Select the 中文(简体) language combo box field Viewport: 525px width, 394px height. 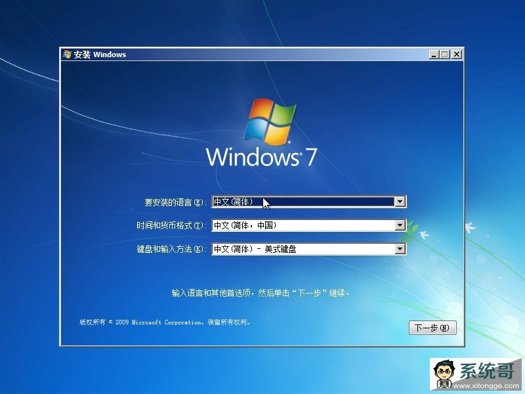click(308, 202)
